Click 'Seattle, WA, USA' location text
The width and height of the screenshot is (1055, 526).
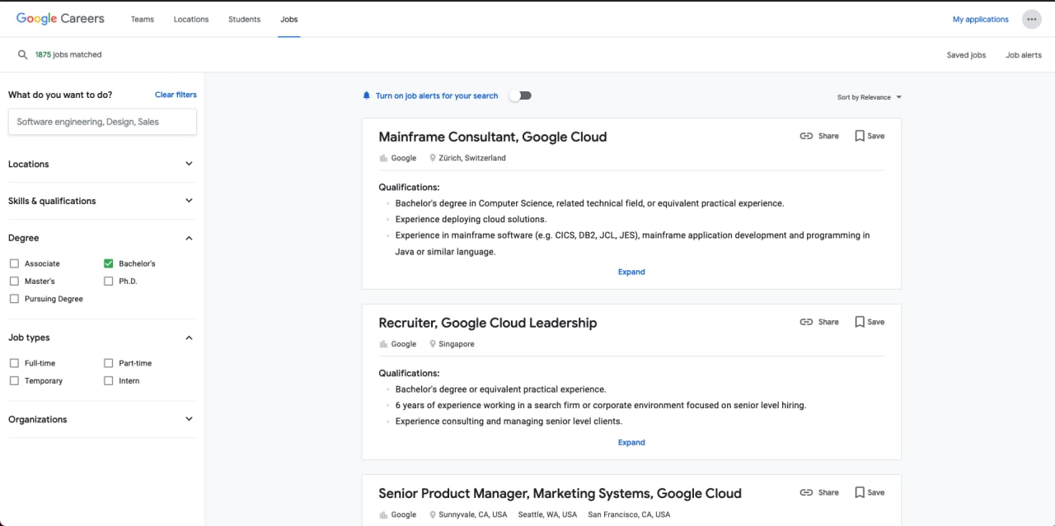(547, 514)
